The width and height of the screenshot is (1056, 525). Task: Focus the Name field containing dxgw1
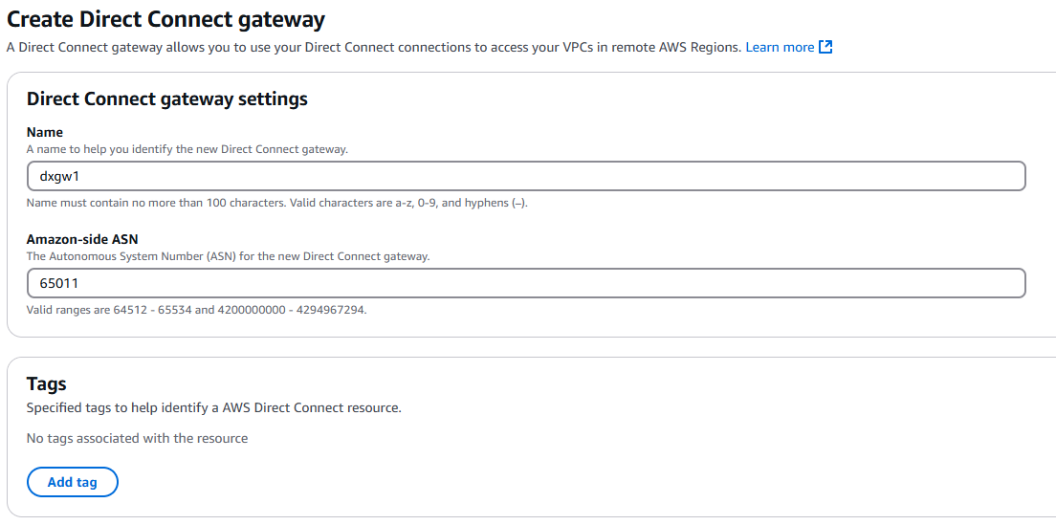[x=526, y=176]
